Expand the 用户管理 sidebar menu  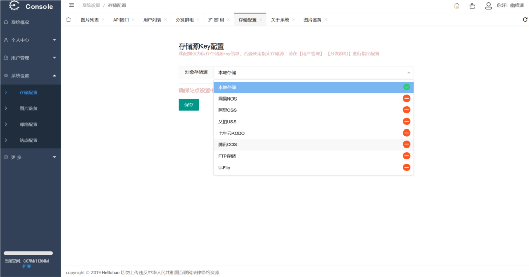30,58
